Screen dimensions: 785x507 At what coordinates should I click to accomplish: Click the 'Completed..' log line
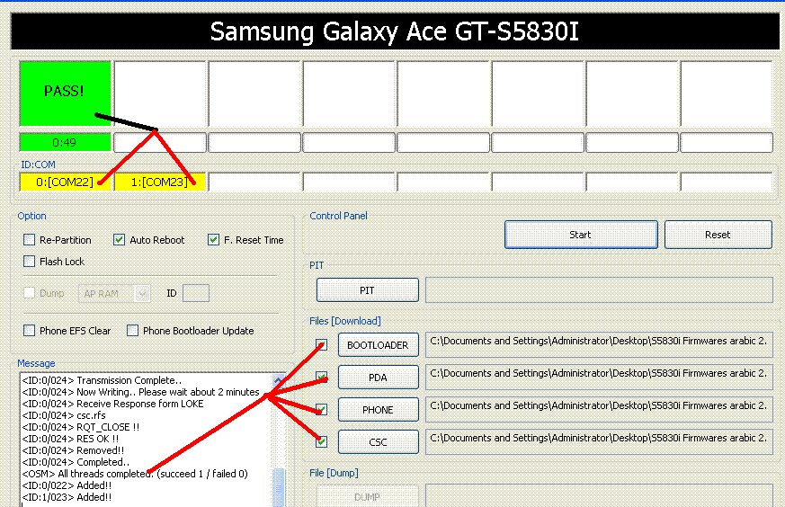[76, 462]
